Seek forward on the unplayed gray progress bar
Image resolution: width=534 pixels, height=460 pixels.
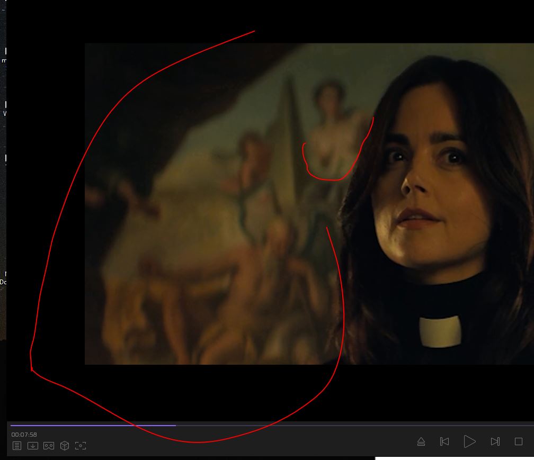coord(344,425)
